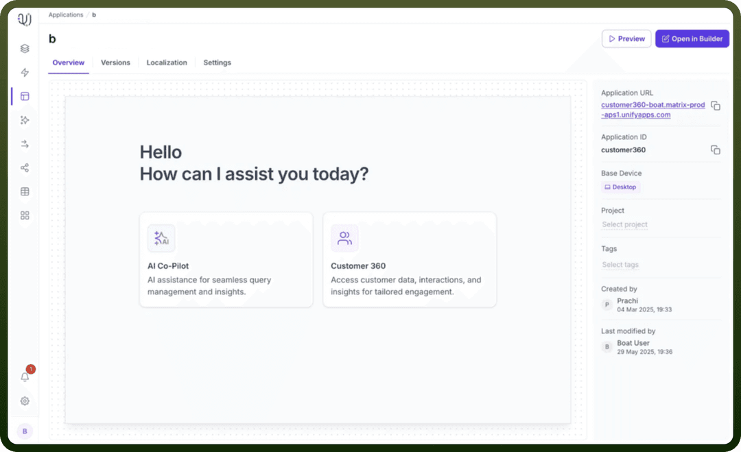
Task: Switch to the Versions tab
Action: [x=115, y=62]
